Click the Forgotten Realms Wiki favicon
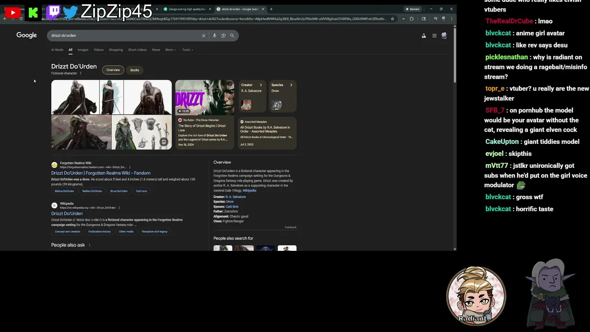Image resolution: width=590 pixels, height=332 pixels. tap(54, 165)
